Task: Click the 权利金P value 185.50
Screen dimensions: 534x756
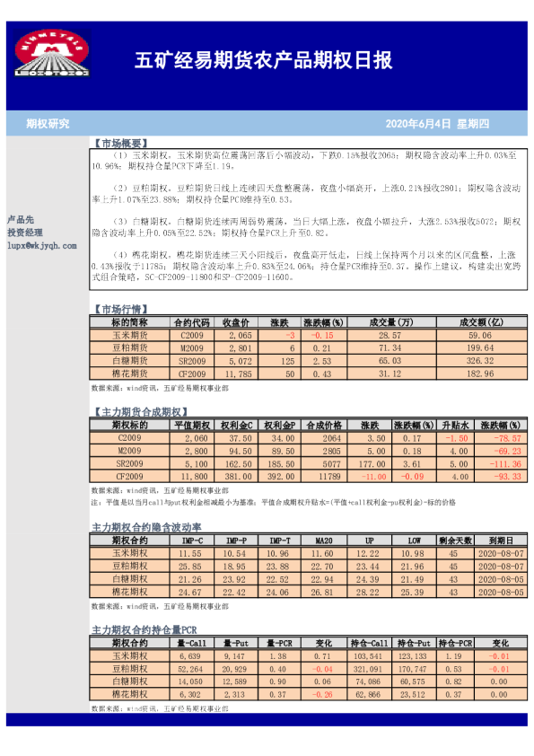Action: (x=279, y=464)
